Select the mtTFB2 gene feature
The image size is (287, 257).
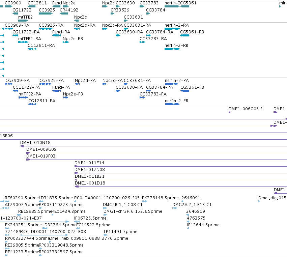(x=23, y=21)
